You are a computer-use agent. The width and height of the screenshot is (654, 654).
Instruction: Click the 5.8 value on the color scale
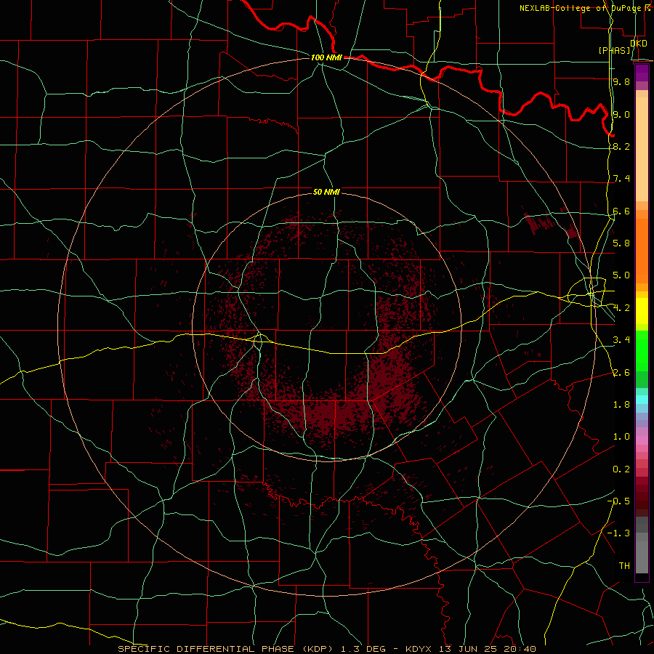coord(621,243)
